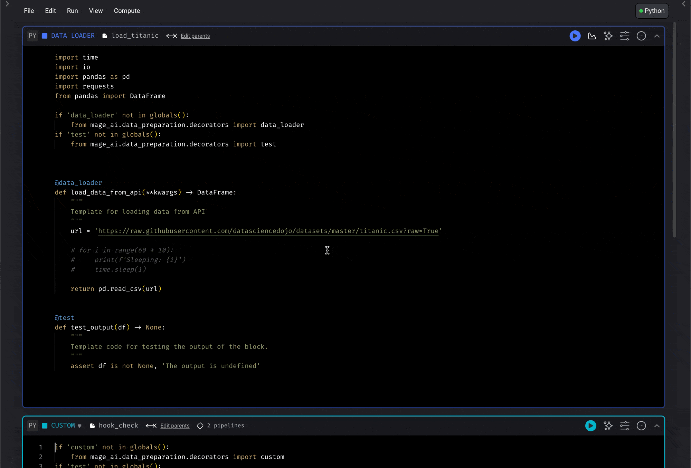Screen dimensions: 691x468
Task: Click the file icon beside hook_check
Action: tap(92, 426)
